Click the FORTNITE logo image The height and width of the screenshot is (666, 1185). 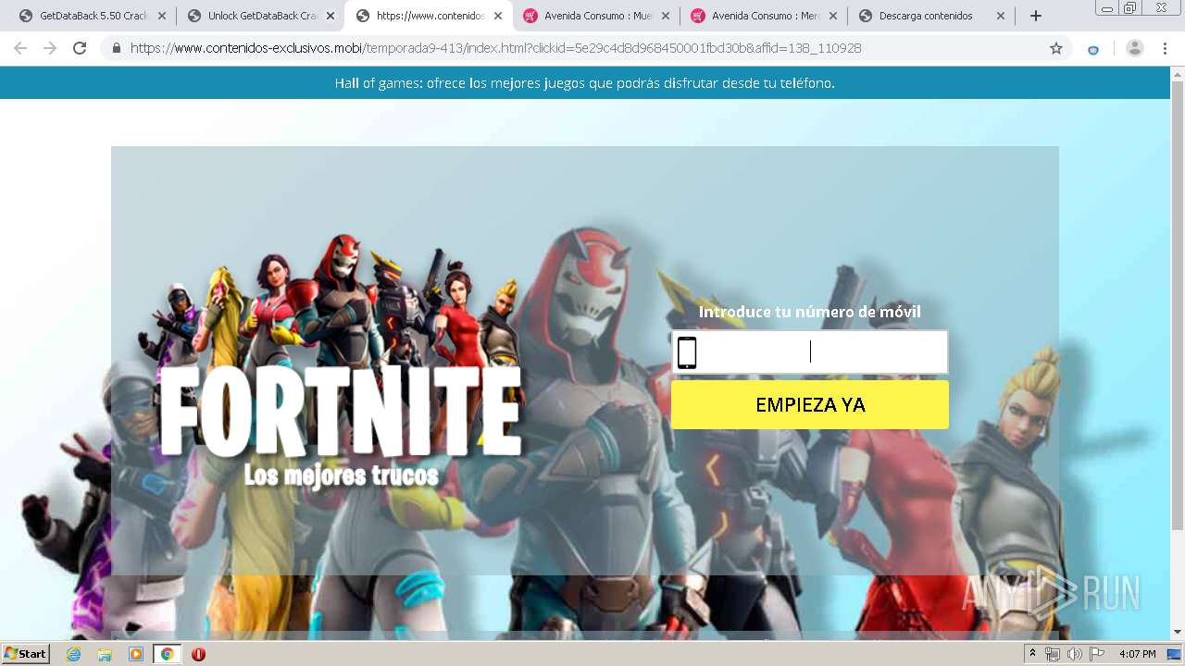point(340,412)
